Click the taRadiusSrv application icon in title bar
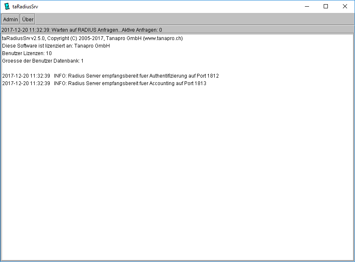355x262 pixels. tap(7, 6)
